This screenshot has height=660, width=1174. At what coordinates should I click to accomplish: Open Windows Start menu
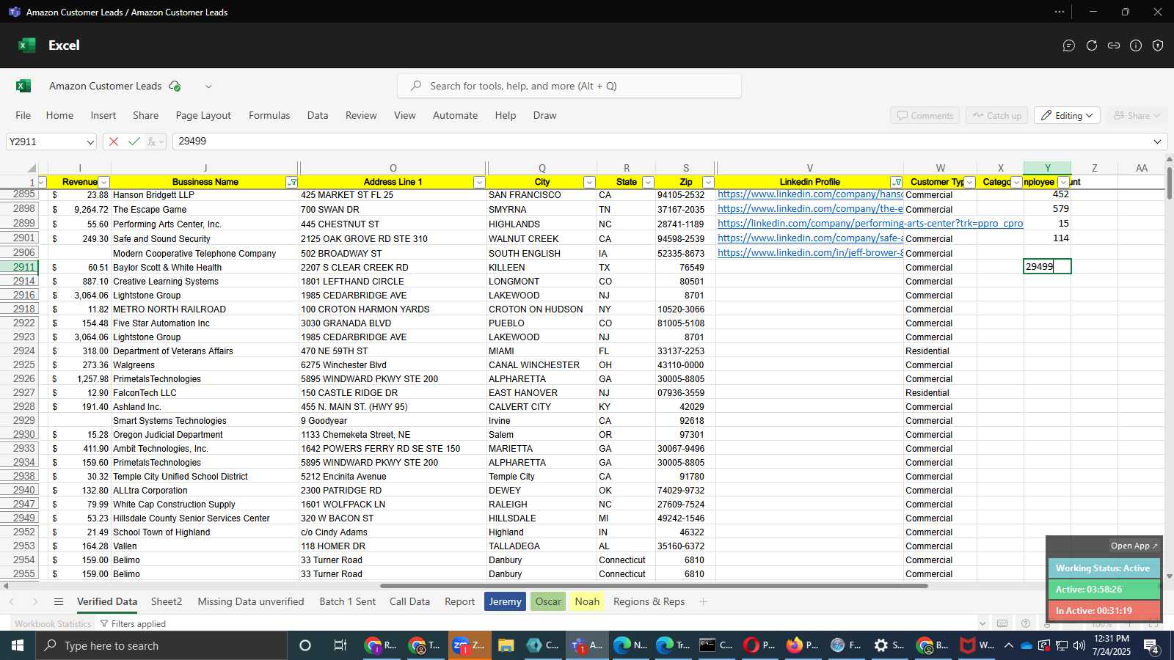pos(18,645)
